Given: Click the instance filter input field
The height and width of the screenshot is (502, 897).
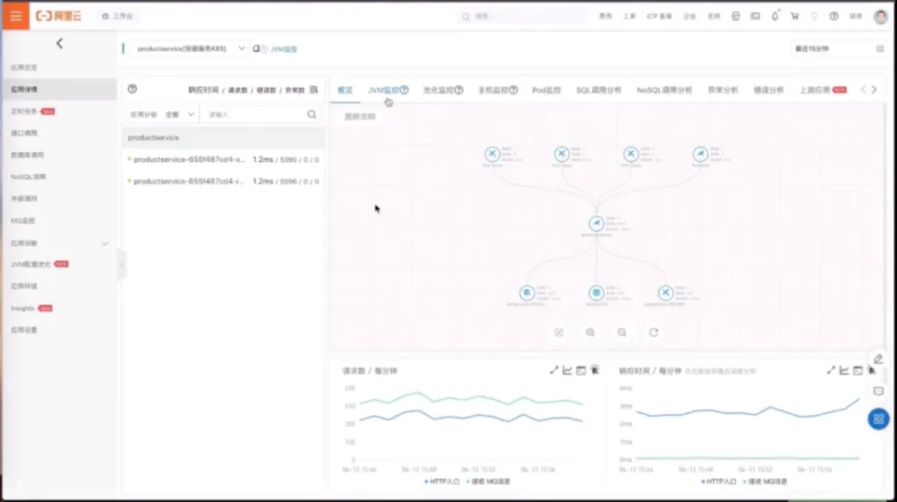Looking at the screenshot, I should click(255, 114).
